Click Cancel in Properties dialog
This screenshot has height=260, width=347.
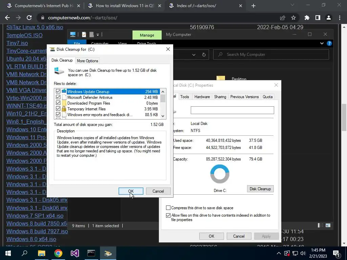tap(239, 236)
